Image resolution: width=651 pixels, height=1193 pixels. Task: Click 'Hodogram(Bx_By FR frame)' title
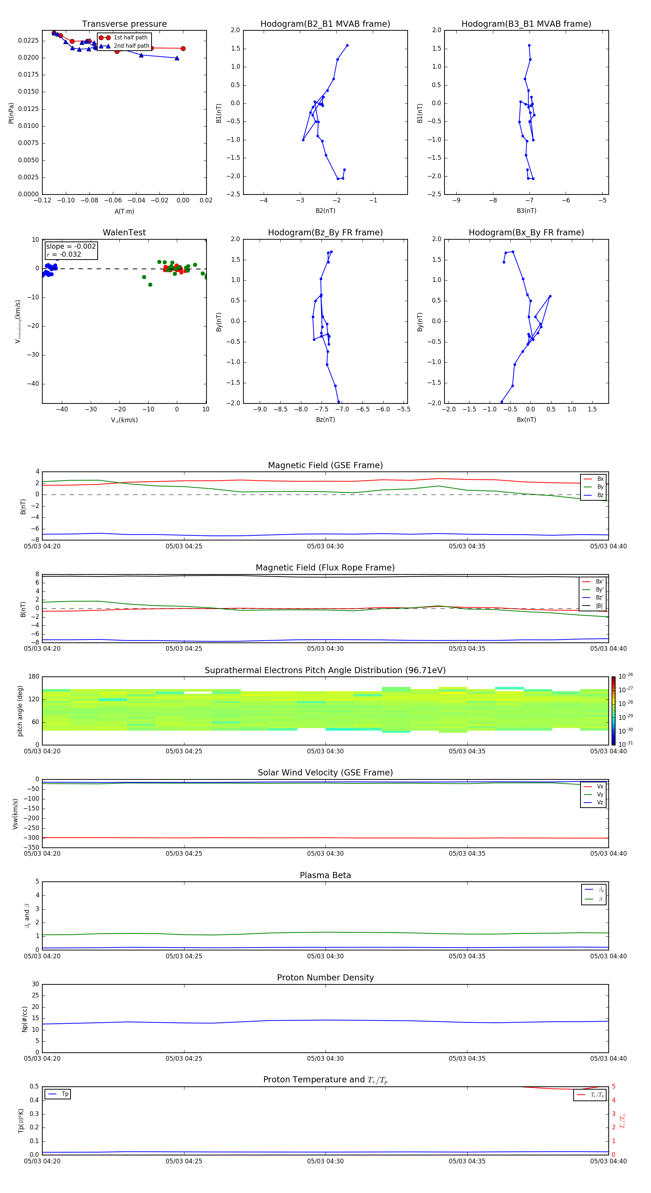coord(526,232)
